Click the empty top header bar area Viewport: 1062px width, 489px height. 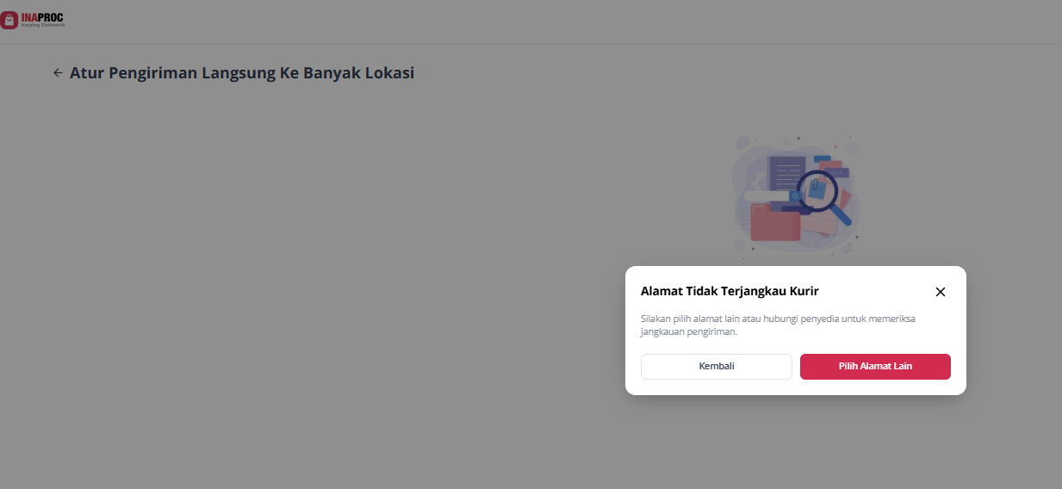pos(517,22)
